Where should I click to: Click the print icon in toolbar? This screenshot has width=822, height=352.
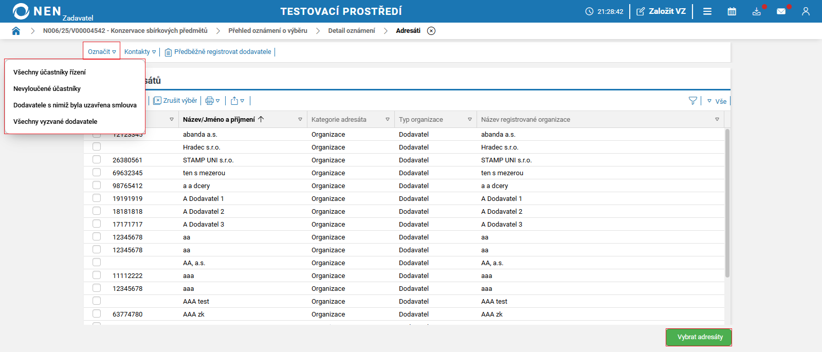point(209,101)
